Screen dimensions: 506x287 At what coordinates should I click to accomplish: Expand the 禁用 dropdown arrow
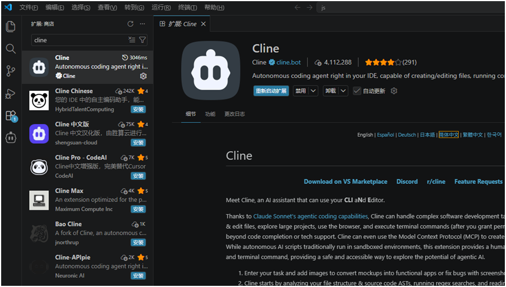[x=313, y=91]
